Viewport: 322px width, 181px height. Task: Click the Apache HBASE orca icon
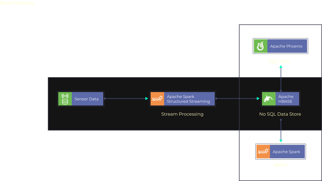click(269, 99)
